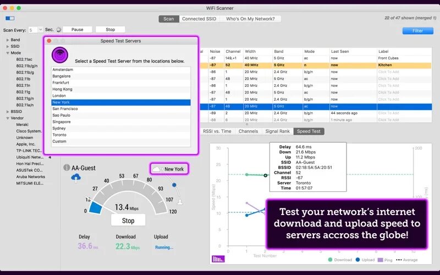
Task: Select Aruba Networks vendor filter
Action: (30, 177)
